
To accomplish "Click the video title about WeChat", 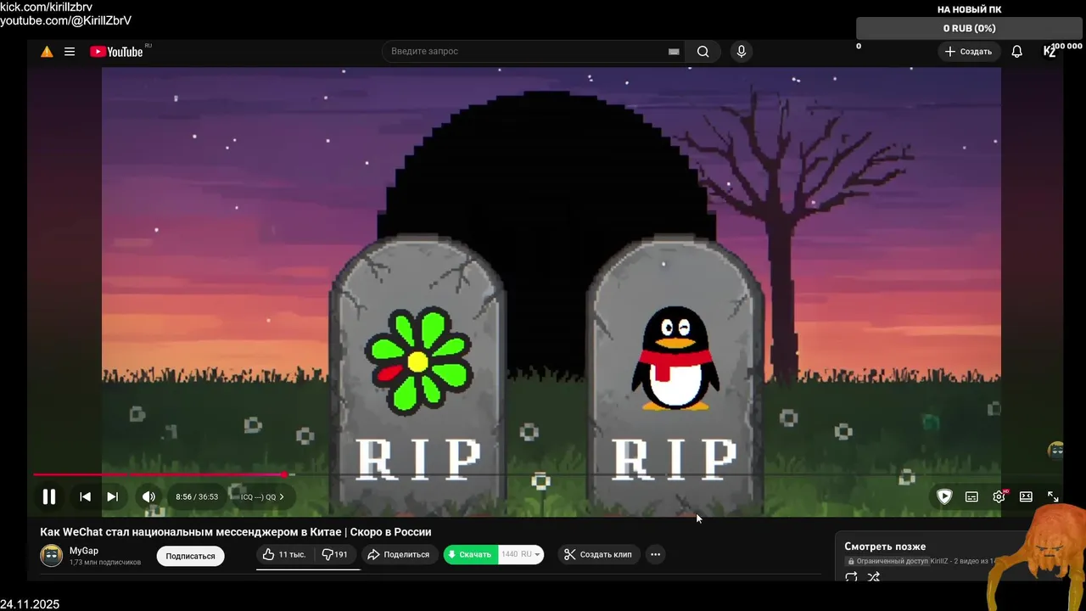I will (236, 532).
